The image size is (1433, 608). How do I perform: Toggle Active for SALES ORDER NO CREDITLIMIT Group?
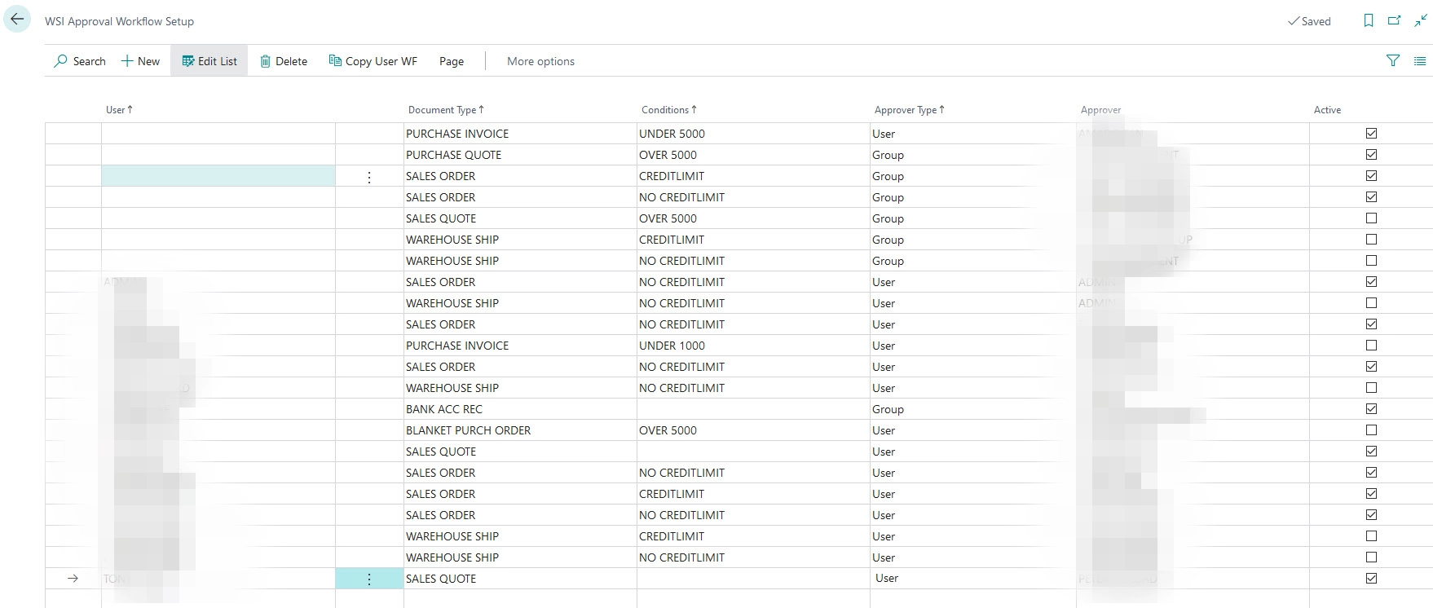1371,197
